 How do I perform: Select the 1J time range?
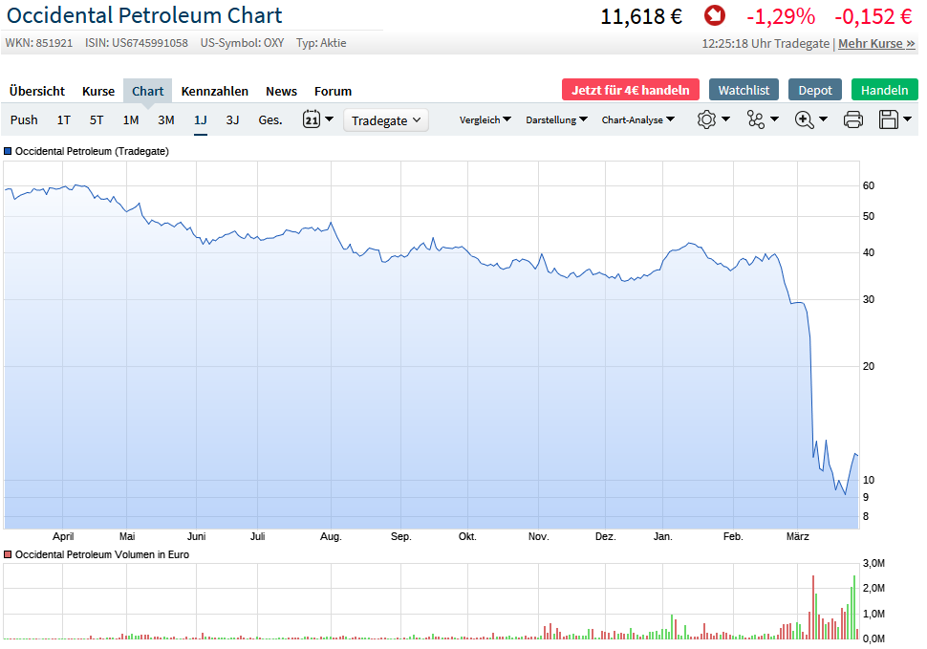(x=201, y=119)
